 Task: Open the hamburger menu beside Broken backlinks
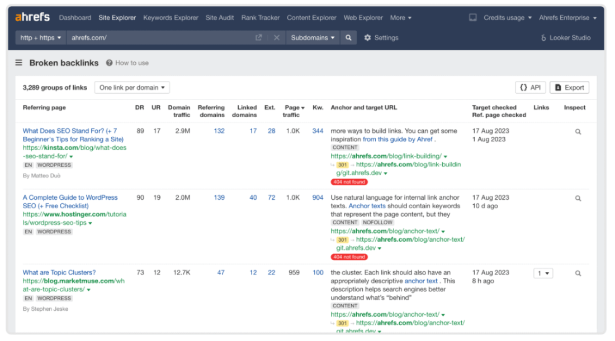click(x=18, y=63)
